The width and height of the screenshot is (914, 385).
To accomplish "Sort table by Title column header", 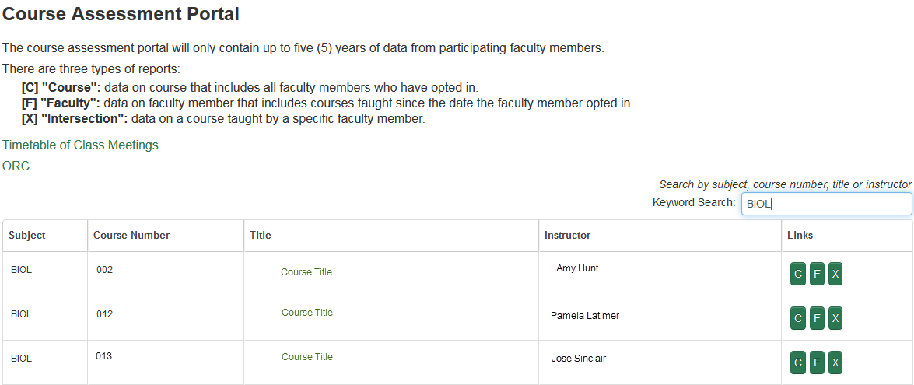I will (261, 235).
